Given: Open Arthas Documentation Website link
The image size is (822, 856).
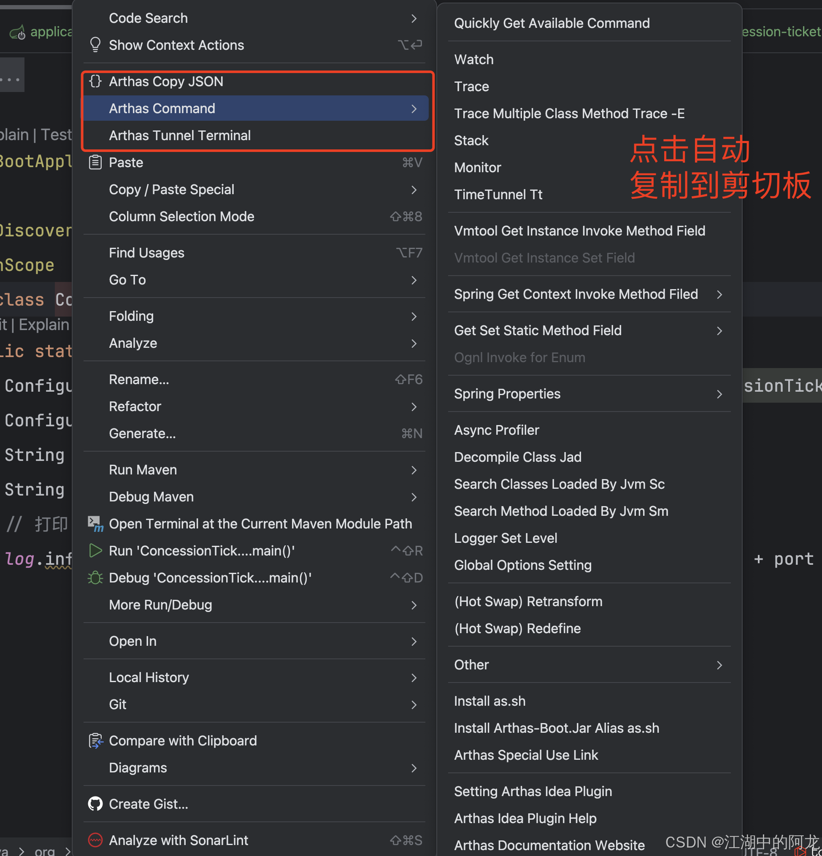Looking at the screenshot, I should 549,845.
